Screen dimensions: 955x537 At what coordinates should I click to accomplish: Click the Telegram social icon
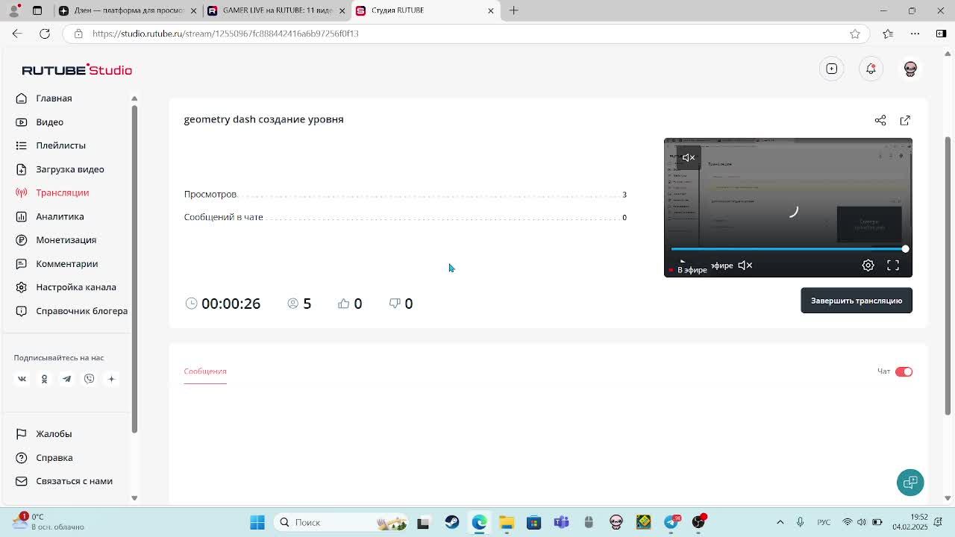click(66, 379)
